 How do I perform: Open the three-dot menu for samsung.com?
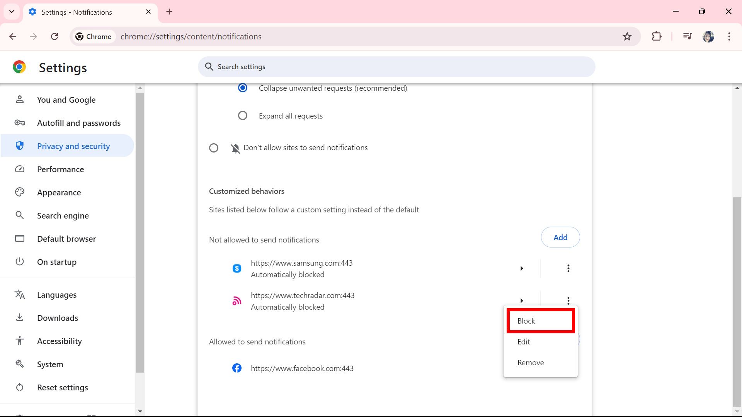(568, 268)
